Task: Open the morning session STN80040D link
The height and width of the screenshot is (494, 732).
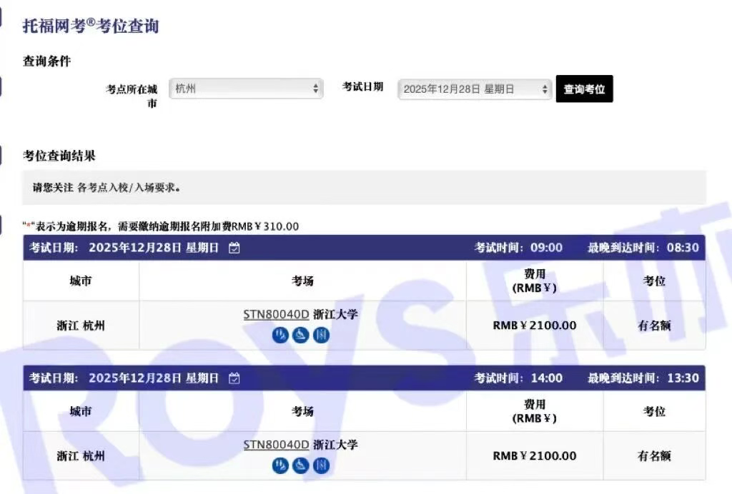Action: (x=275, y=314)
